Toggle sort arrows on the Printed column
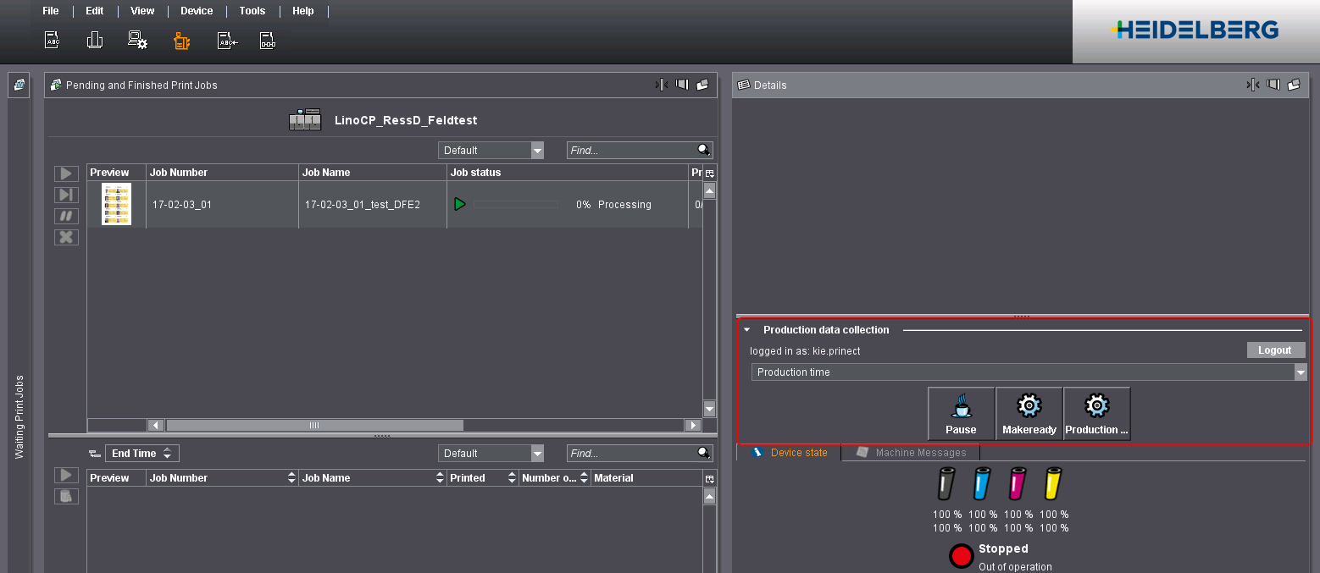 (x=512, y=478)
